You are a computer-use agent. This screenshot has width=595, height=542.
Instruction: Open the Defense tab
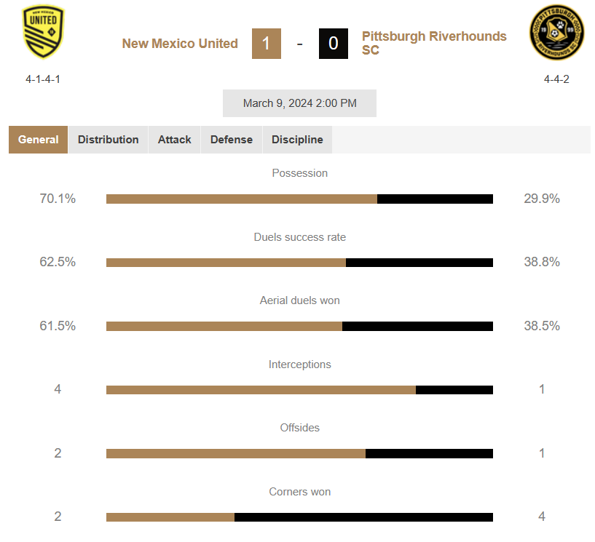[232, 140]
